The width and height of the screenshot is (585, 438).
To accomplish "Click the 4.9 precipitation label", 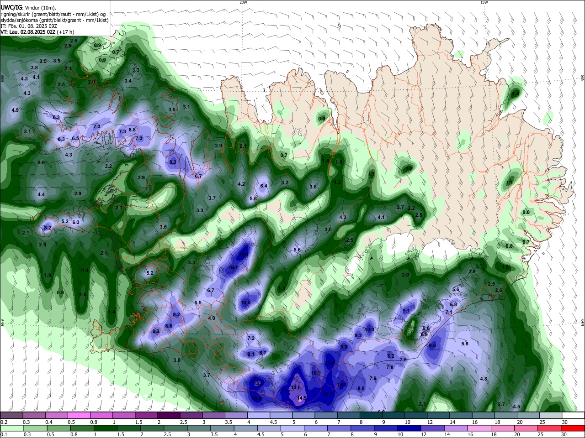I will coord(15,110).
